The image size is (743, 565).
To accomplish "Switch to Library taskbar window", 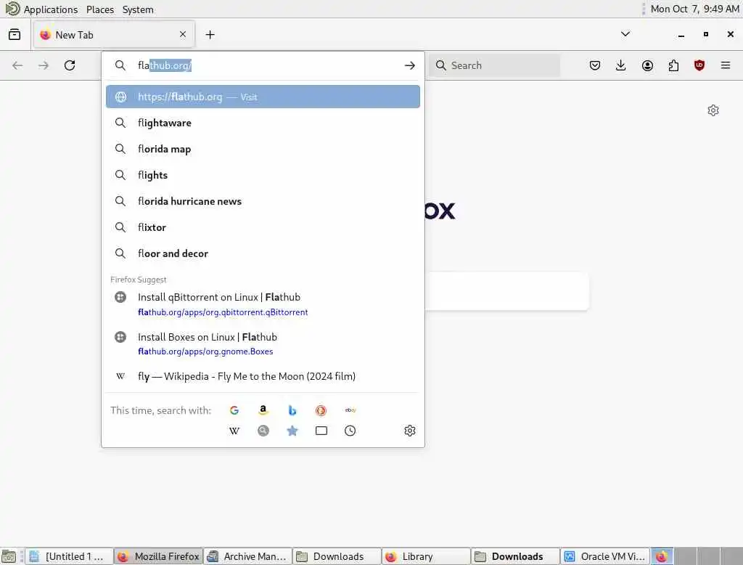I will coord(426,556).
